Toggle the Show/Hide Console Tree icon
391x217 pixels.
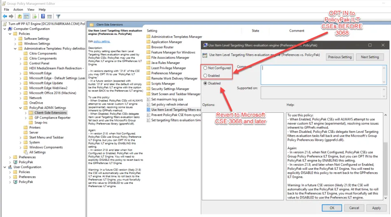(26, 16)
